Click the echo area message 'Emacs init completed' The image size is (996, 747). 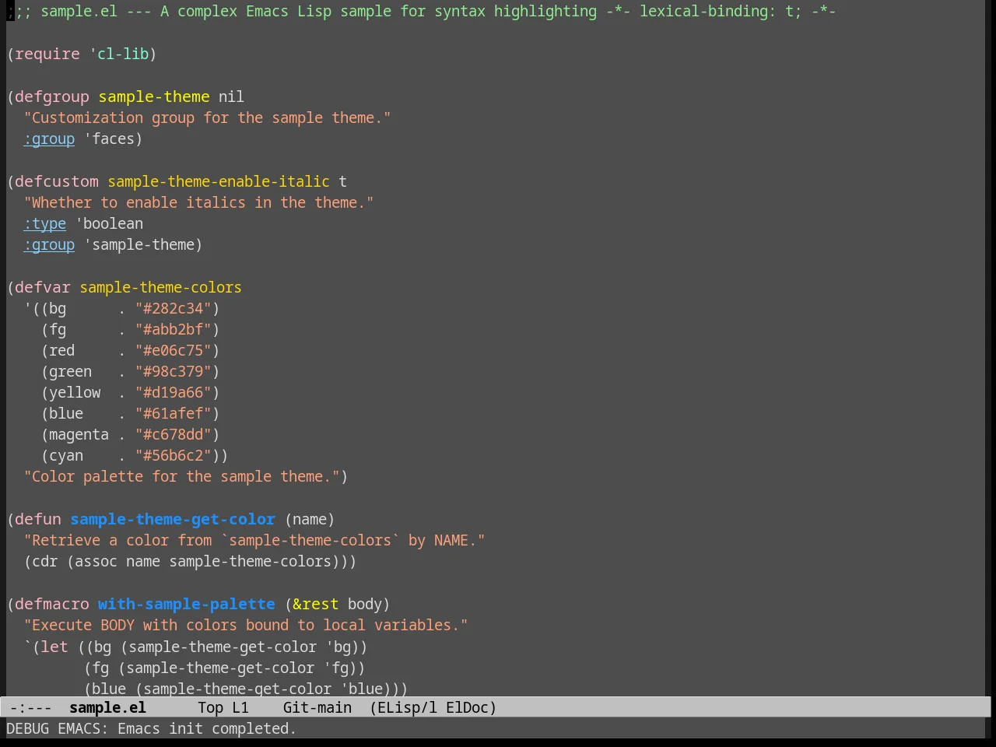pyautogui.click(x=206, y=728)
